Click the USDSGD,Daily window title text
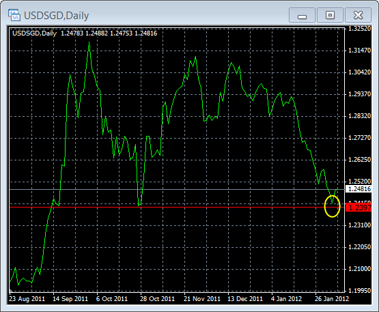 click(56, 16)
